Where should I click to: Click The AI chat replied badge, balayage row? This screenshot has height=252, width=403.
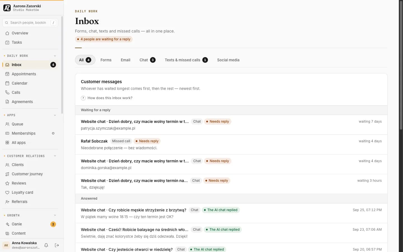pyautogui.click(x=223, y=230)
